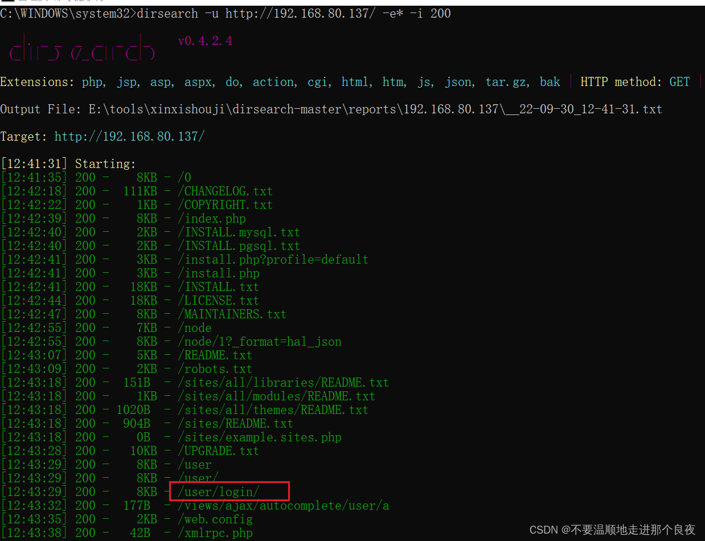Click the 'Starting:' log line
Screen dimensions: 705x541
(106, 164)
